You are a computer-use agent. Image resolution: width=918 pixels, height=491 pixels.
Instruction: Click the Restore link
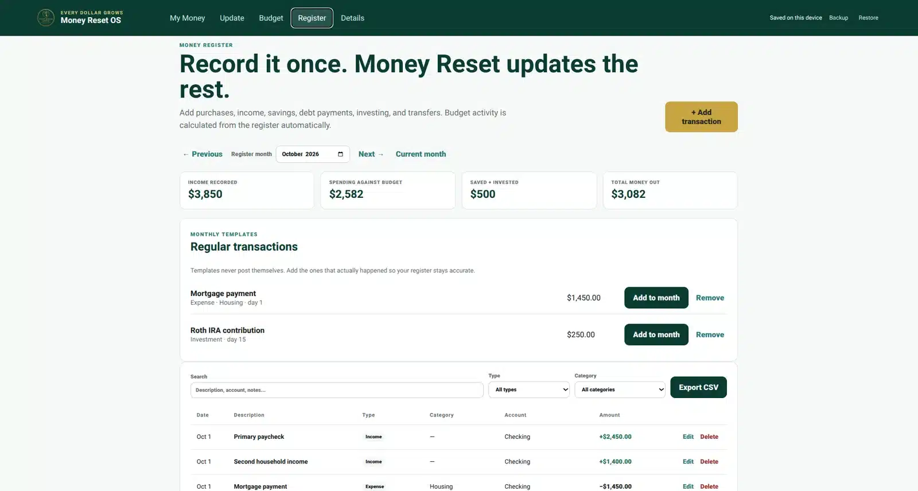coord(868,18)
